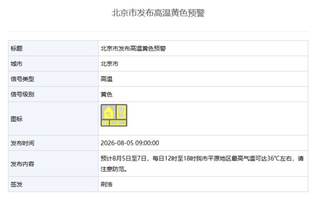This screenshot has height=199, width=315.
Task: Click the signal level value 黄色
Action: 106,94
